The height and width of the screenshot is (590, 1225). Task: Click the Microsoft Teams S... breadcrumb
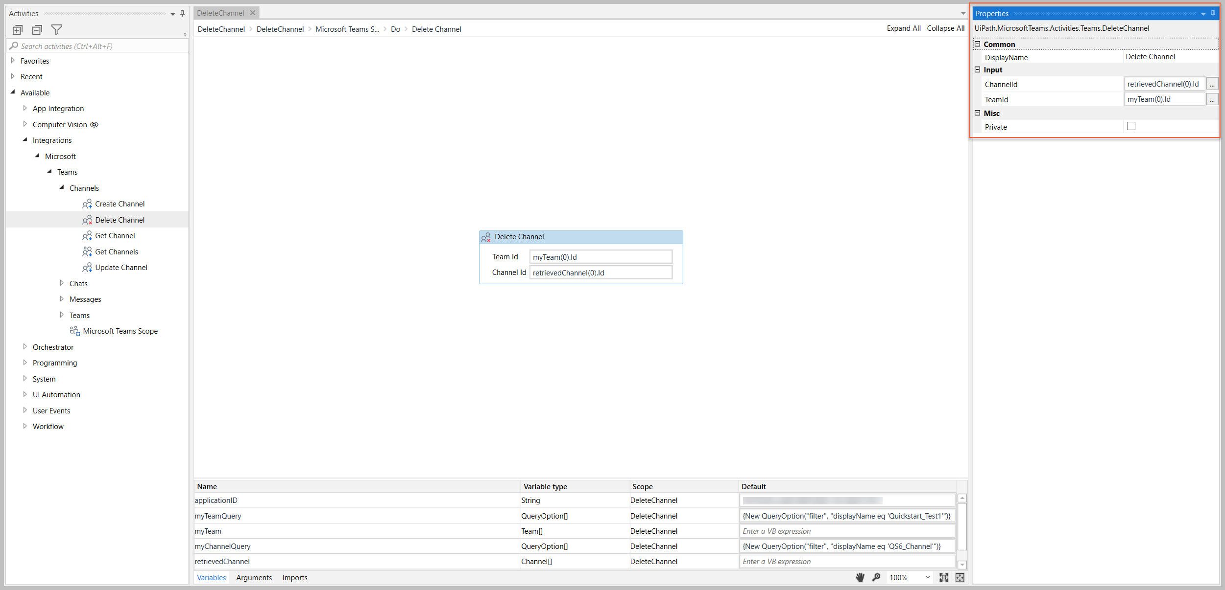[347, 29]
